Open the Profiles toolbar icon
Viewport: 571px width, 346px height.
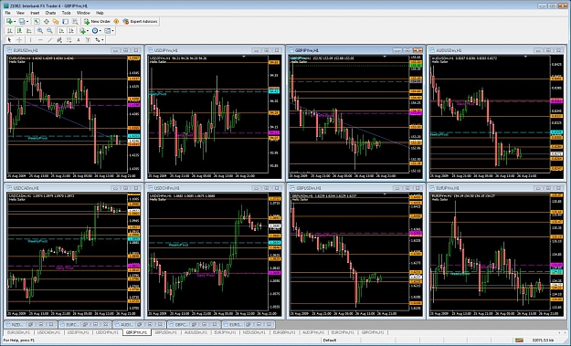[22, 22]
